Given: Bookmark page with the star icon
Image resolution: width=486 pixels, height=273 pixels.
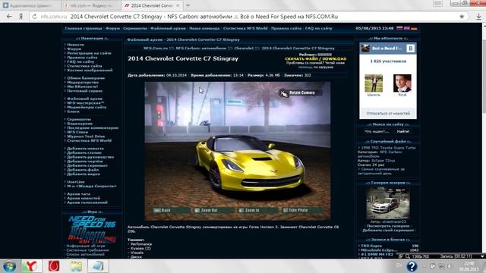Looking at the screenshot, I should pos(462,17).
